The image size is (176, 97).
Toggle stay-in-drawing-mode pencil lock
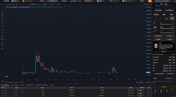(2, 39)
